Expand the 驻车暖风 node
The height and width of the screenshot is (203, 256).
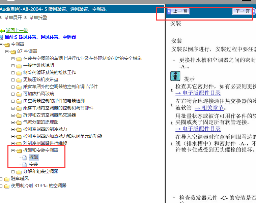(x=1, y=179)
